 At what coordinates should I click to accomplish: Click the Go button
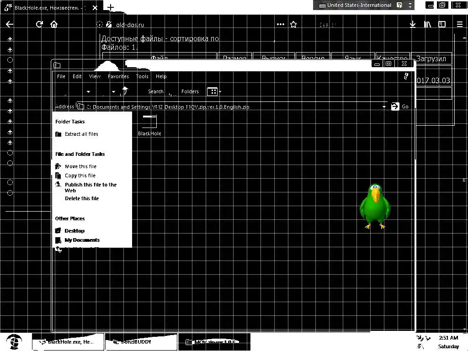[399, 106]
